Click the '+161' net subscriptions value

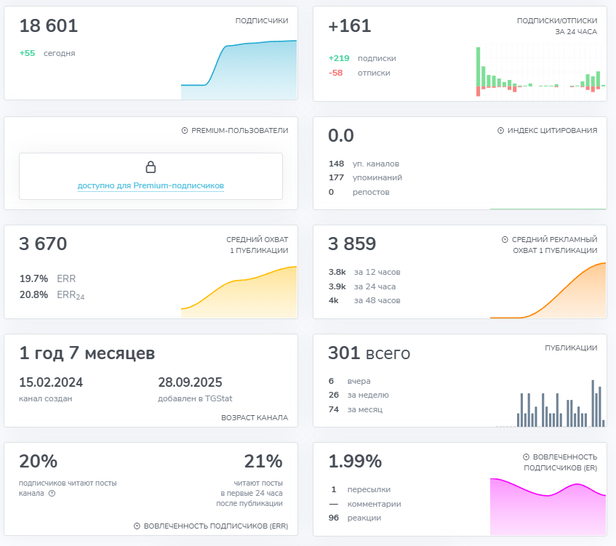(350, 26)
